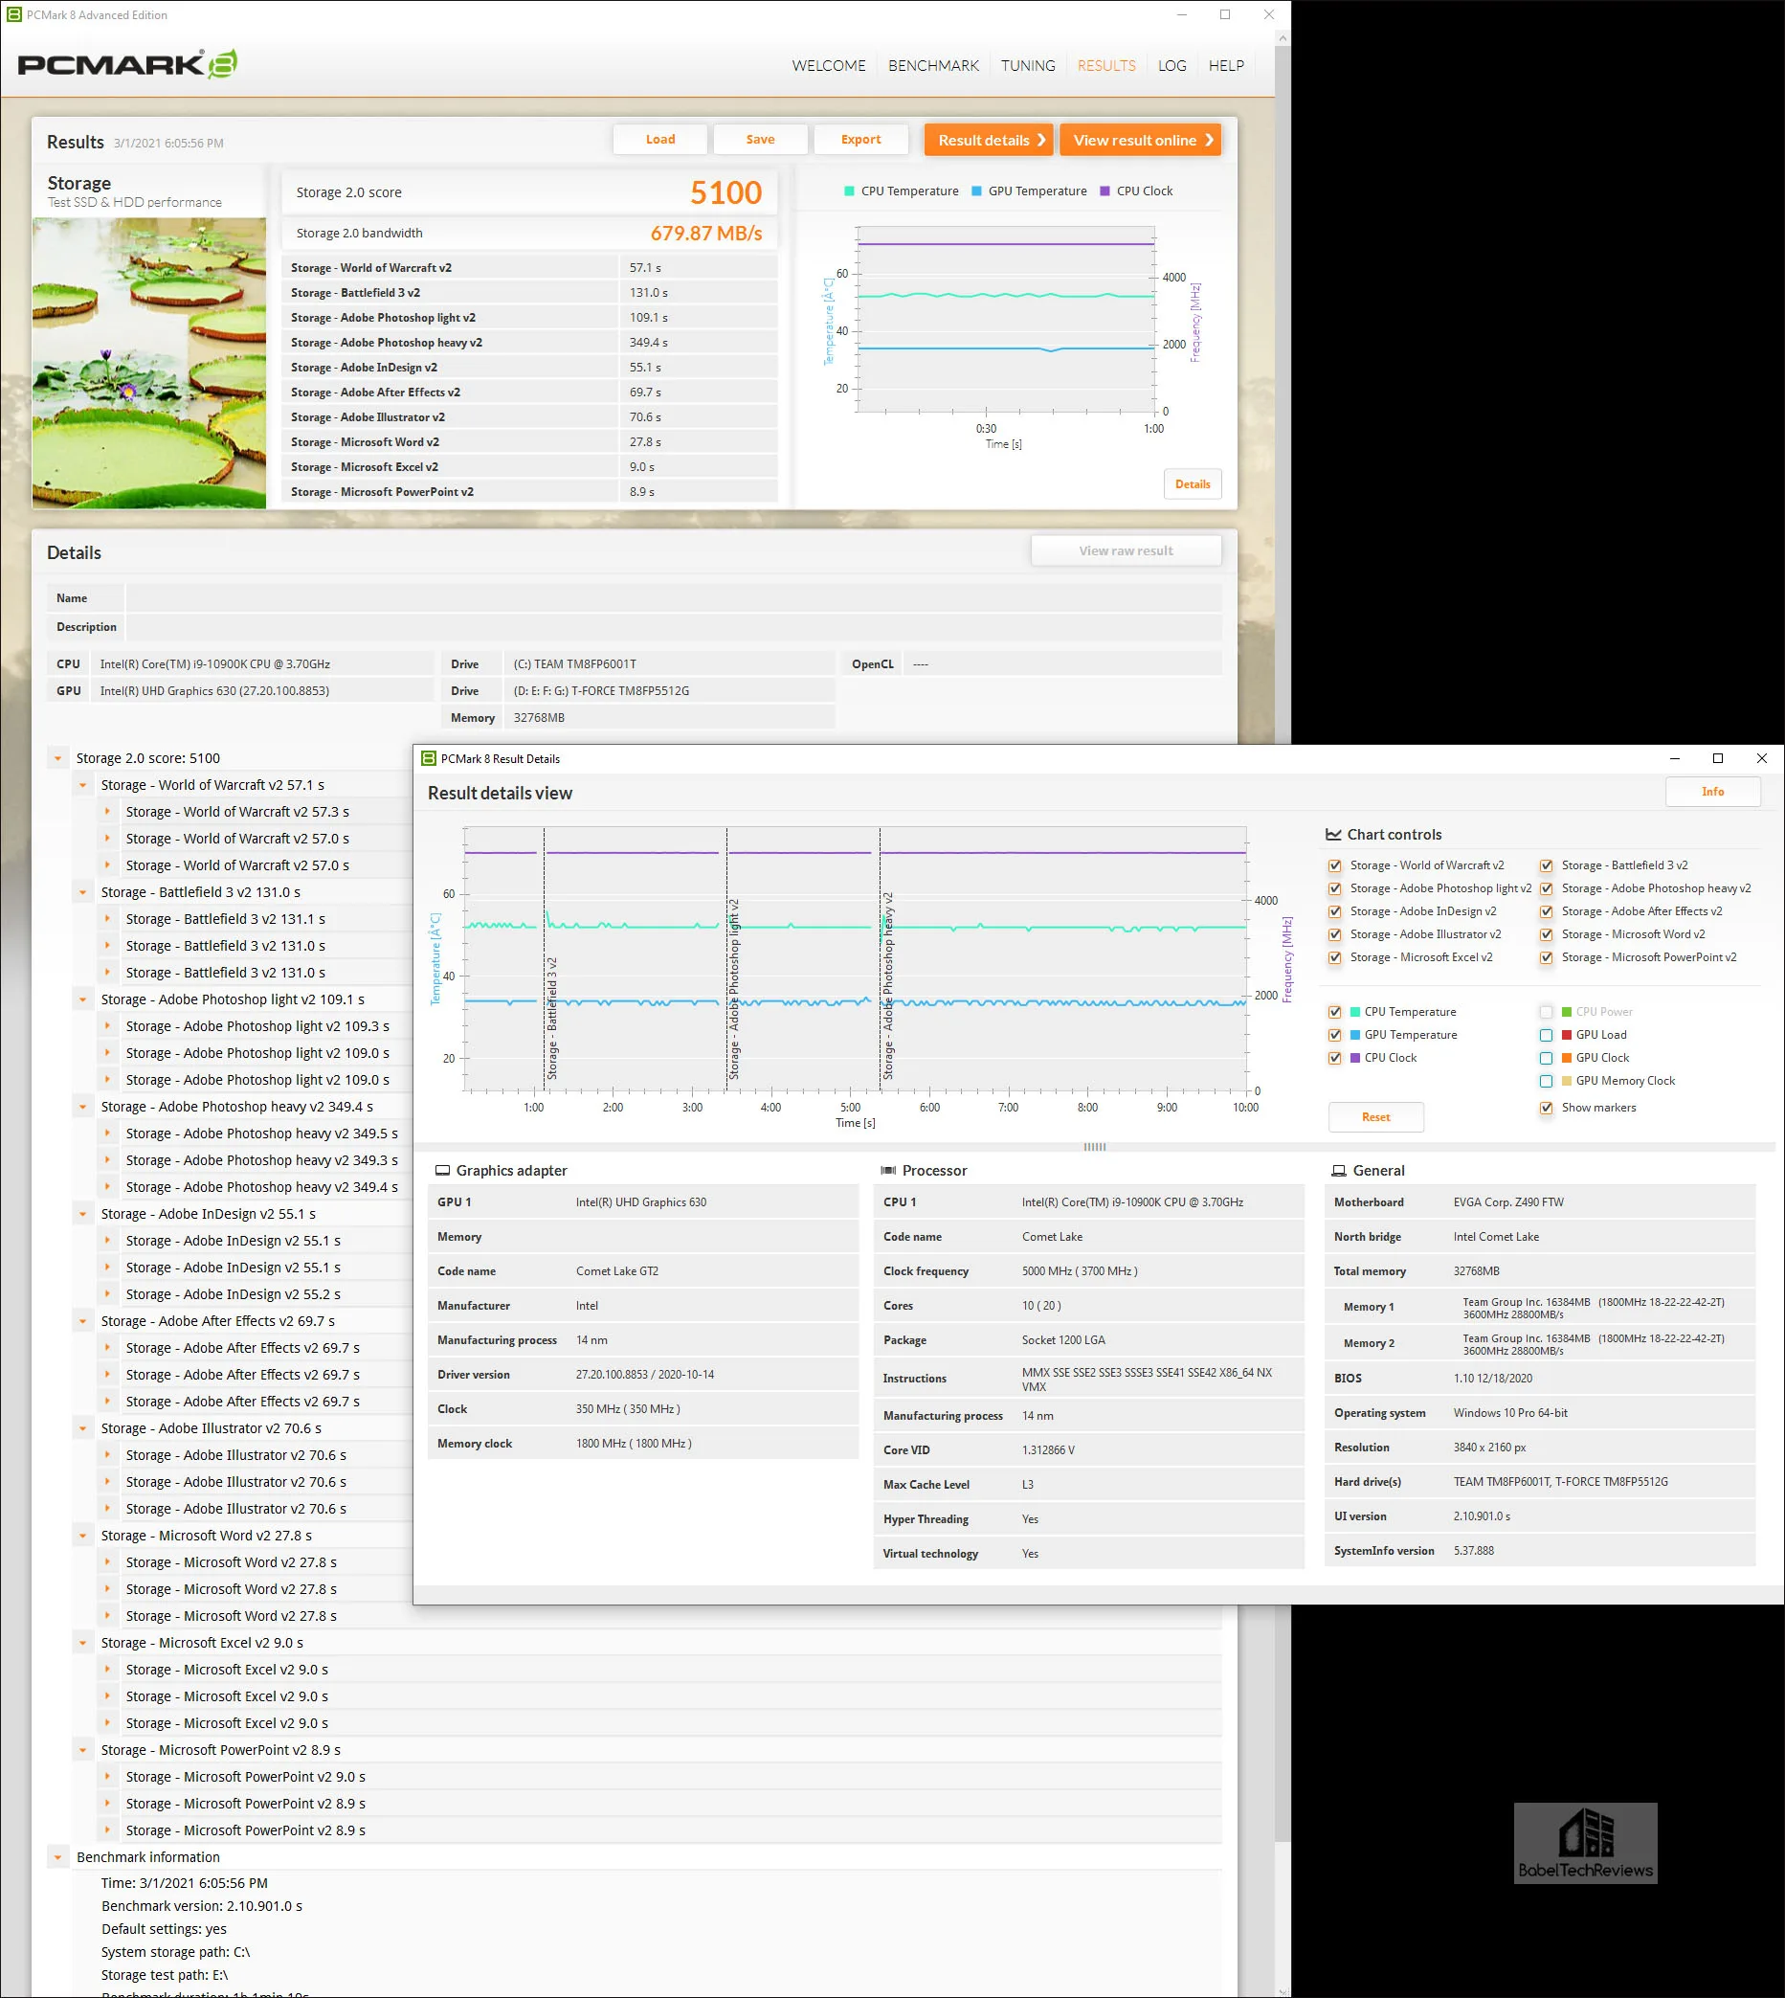The height and width of the screenshot is (1998, 1785).
Task: Minimize the Result Details window
Action: point(1674,758)
